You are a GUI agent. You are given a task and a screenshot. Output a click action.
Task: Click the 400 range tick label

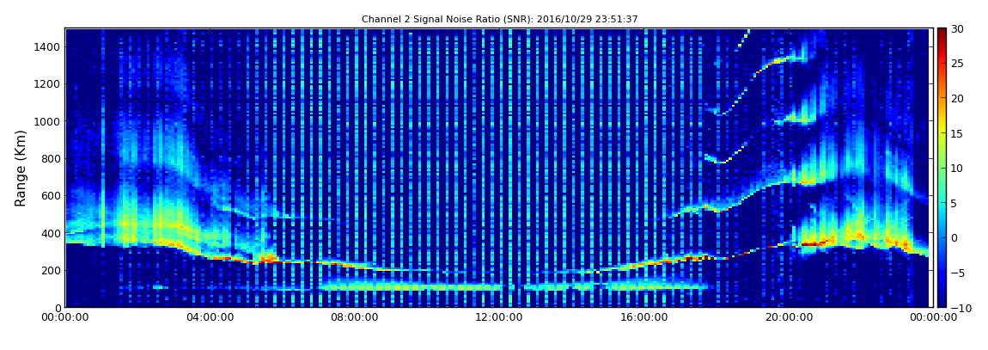coord(52,233)
